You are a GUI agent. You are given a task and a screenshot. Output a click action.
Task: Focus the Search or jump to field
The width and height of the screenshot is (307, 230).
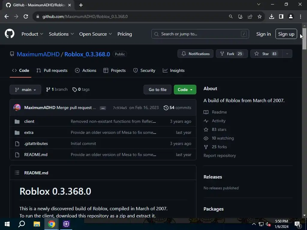point(200,34)
